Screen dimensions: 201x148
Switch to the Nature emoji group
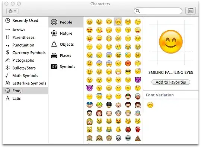click(x=66, y=33)
